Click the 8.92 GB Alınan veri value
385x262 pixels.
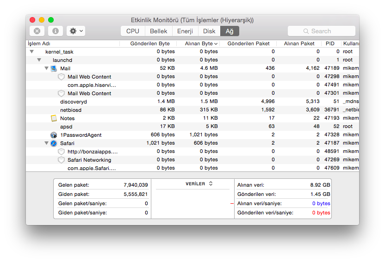[x=320, y=185]
